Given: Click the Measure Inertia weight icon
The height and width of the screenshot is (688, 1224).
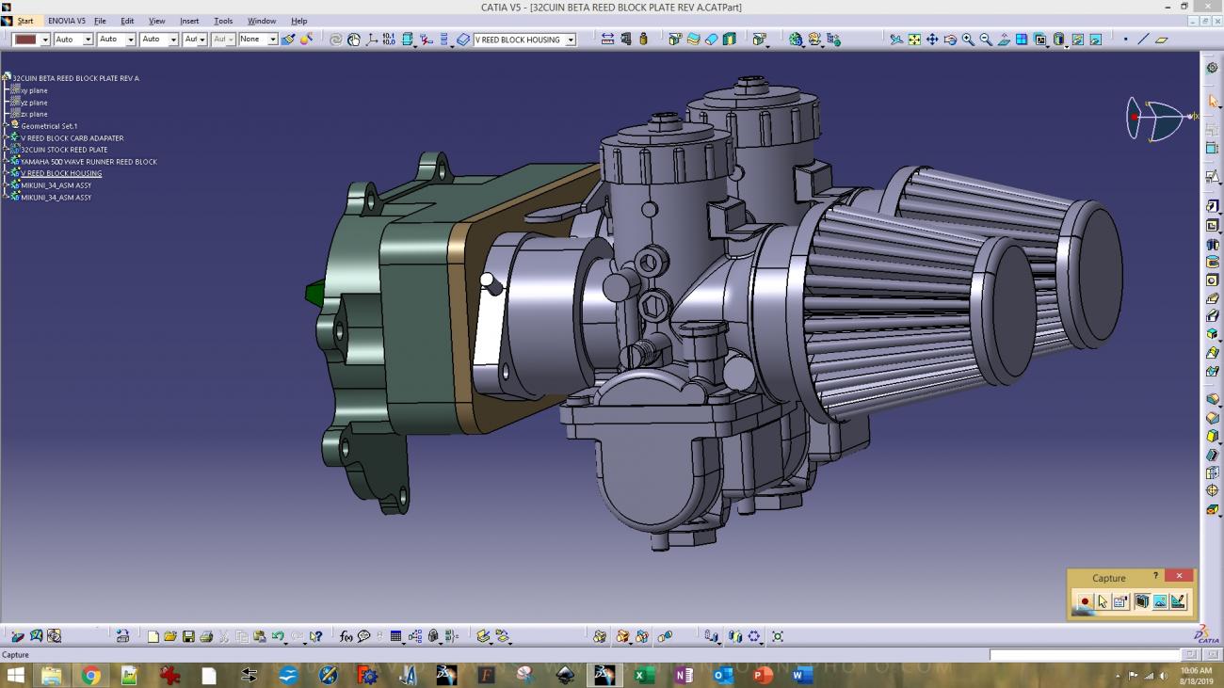Looking at the screenshot, I should click(x=643, y=40).
